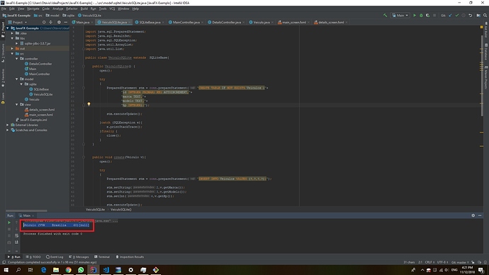
Task: Open Chrome from the Windows taskbar
Action: (x=68, y=270)
